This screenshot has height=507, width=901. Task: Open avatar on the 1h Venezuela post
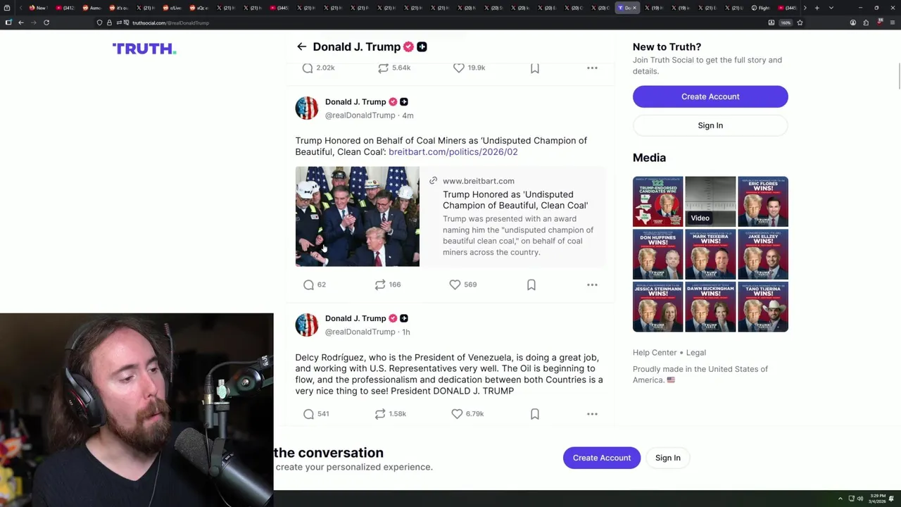click(306, 325)
